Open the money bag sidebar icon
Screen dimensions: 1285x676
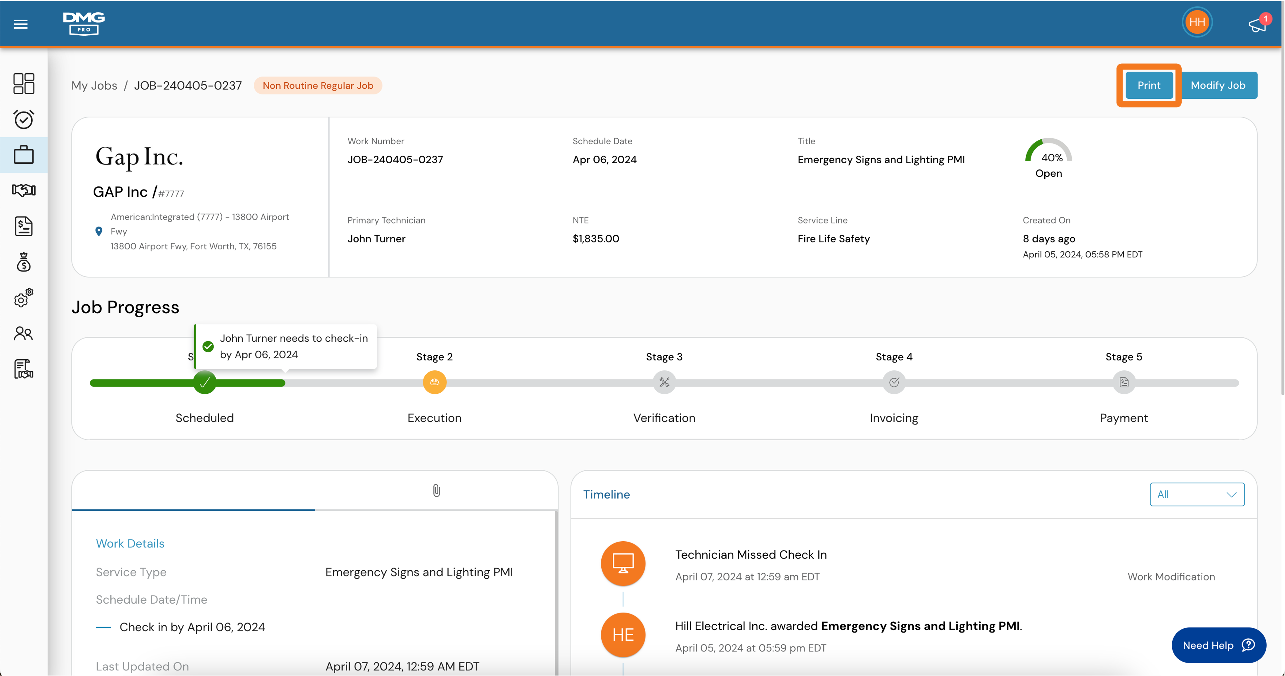pos(23,262)
